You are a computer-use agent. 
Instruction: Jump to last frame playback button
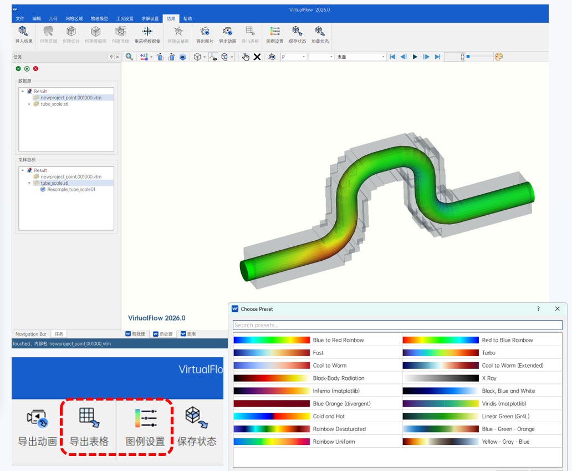tap(437, 57)
